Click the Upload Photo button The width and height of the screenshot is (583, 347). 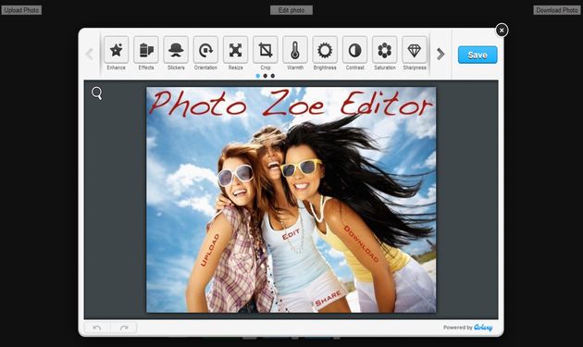(x=21, y=10)
